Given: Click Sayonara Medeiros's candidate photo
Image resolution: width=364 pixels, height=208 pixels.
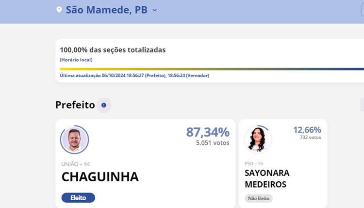Looking at the screenshot, I should [257, 139].
